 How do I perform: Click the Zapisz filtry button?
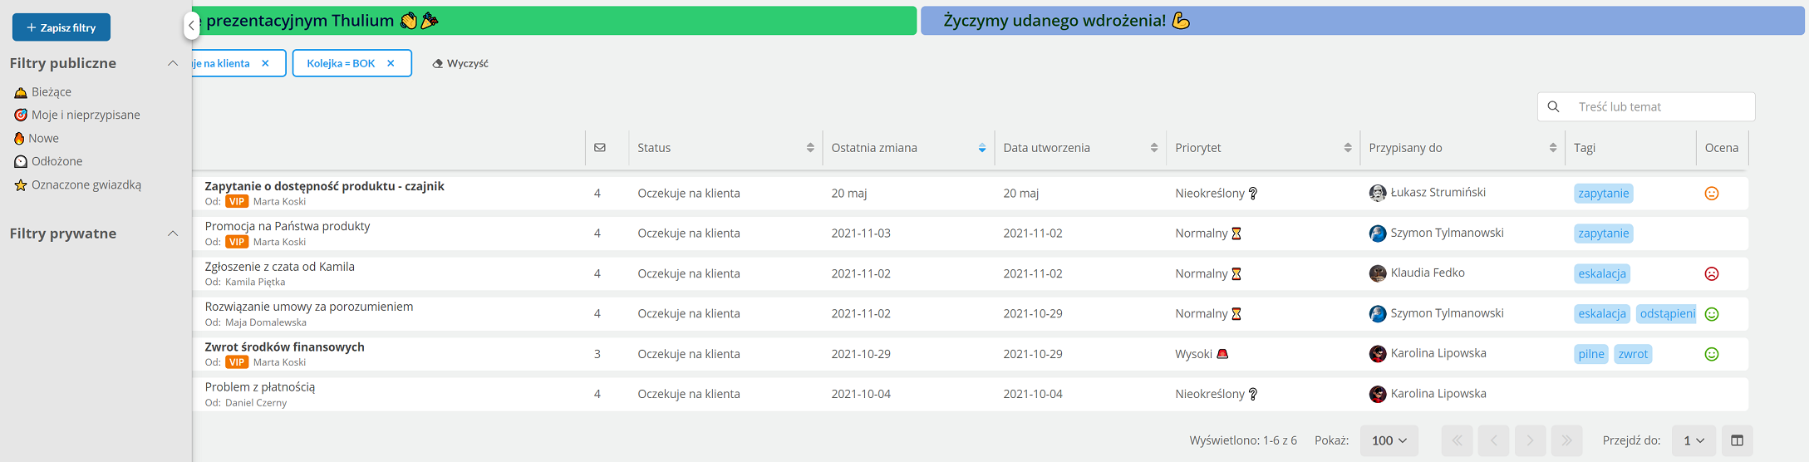coord(61,27)
